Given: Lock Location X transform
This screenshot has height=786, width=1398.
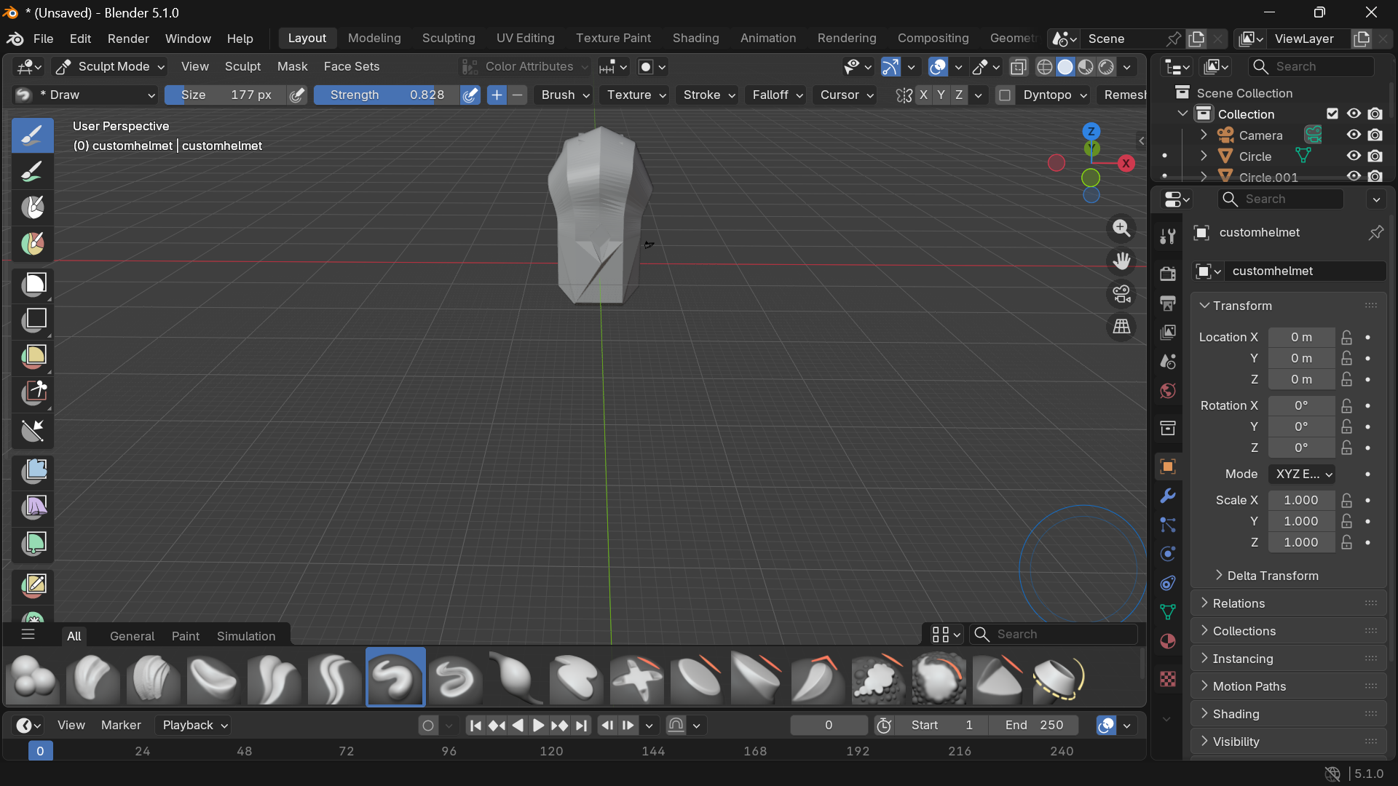Looking at the screenshot, I should click(1347, 337).
